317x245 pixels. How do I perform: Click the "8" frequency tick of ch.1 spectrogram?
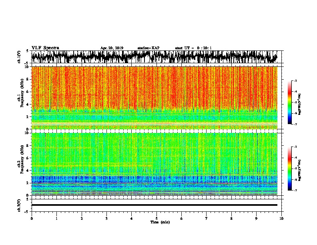point(28,79)
